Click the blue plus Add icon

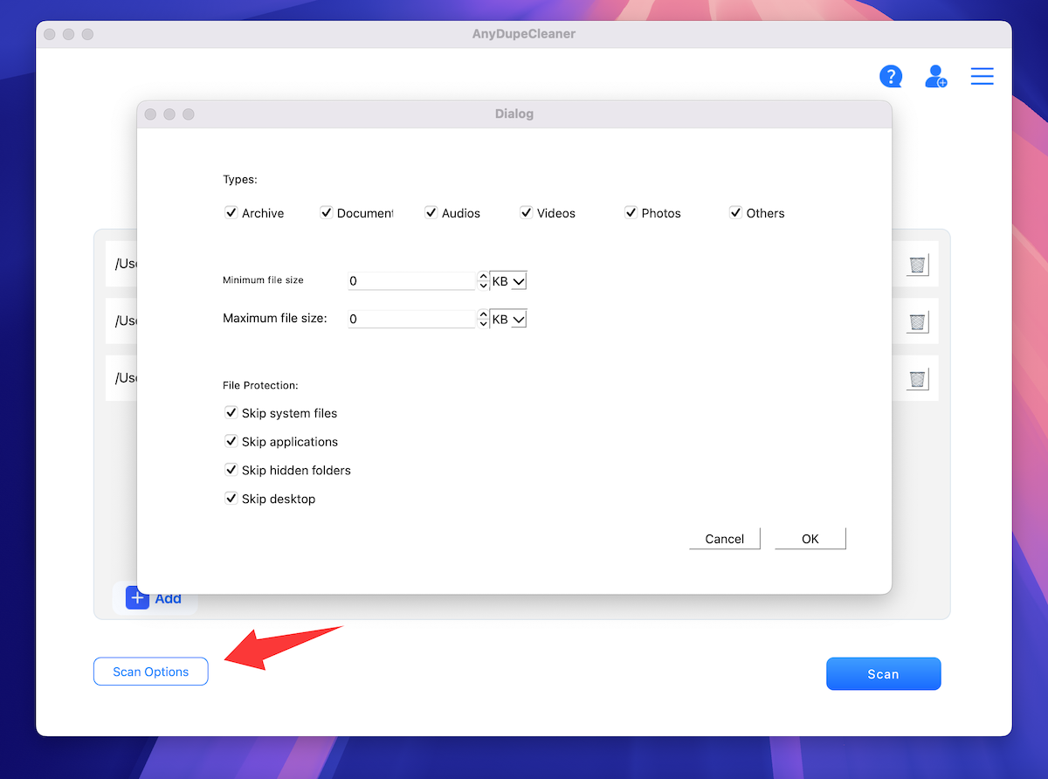point(138,597)
